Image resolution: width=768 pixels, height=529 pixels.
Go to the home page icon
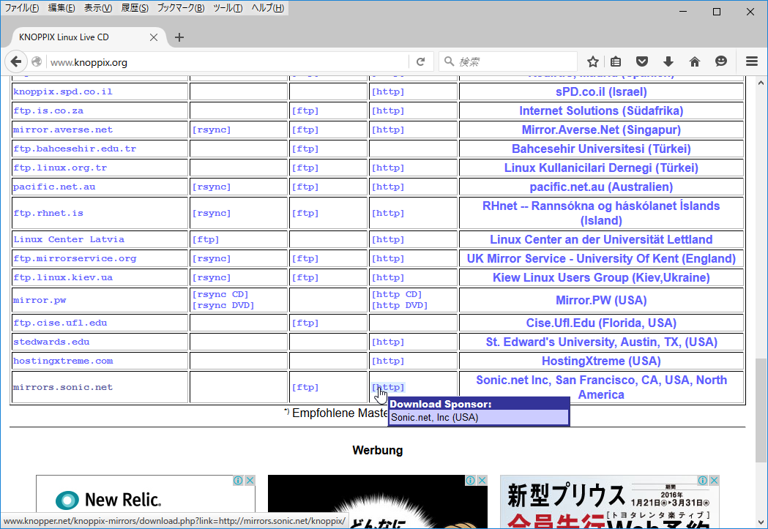pos(695,61)
